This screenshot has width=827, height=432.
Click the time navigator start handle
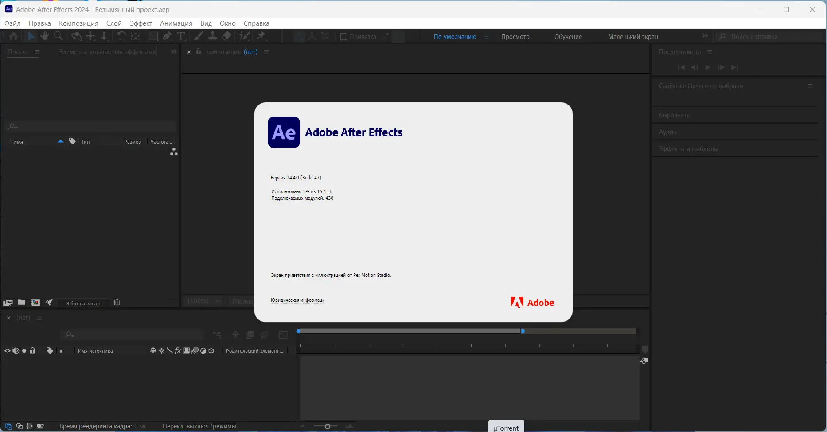299,331
